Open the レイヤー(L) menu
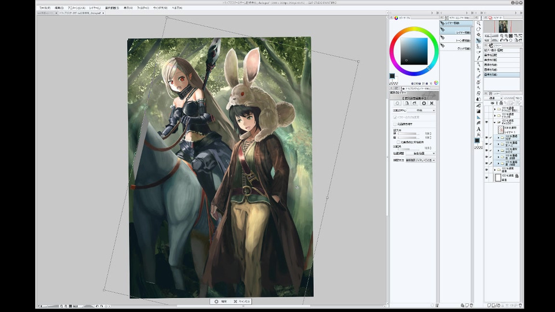 [94, 8]
